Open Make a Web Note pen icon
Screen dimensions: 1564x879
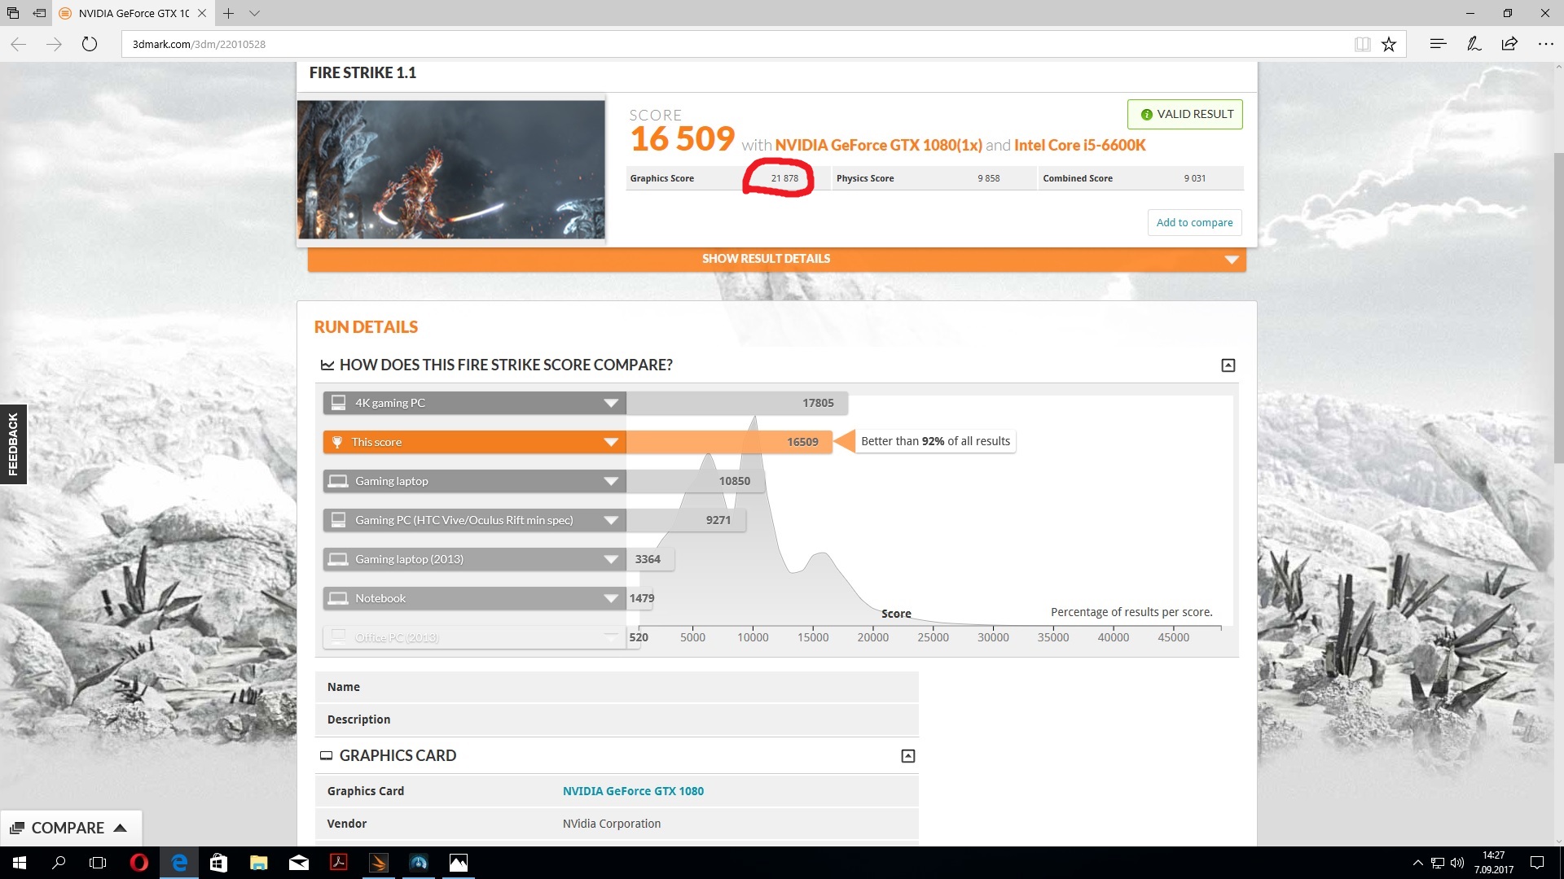[x=1474, y=44]
